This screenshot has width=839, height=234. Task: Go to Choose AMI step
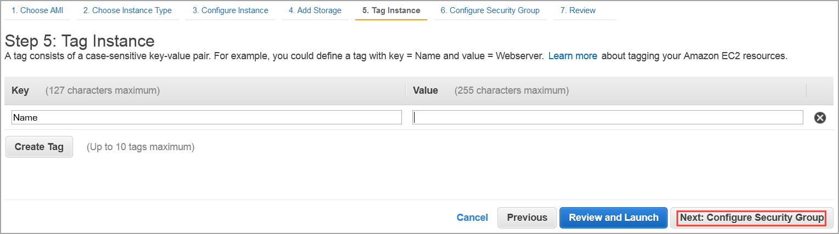pyautogui.click(x=37, y=10)
